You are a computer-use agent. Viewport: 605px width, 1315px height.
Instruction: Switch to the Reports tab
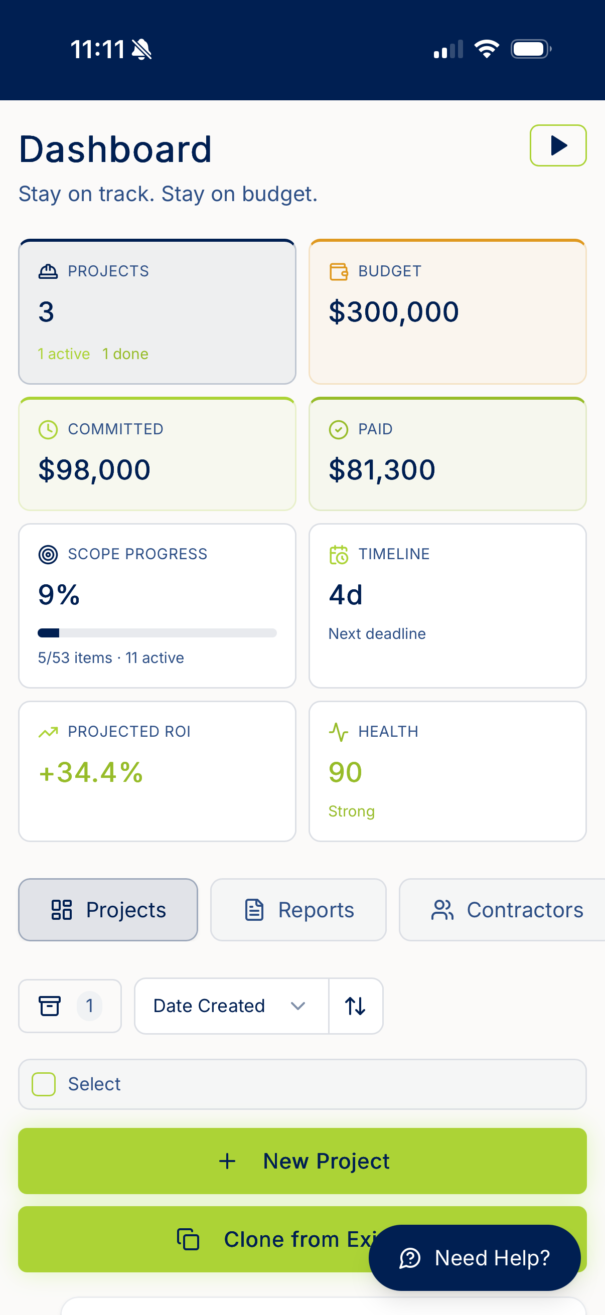[298, 910]
